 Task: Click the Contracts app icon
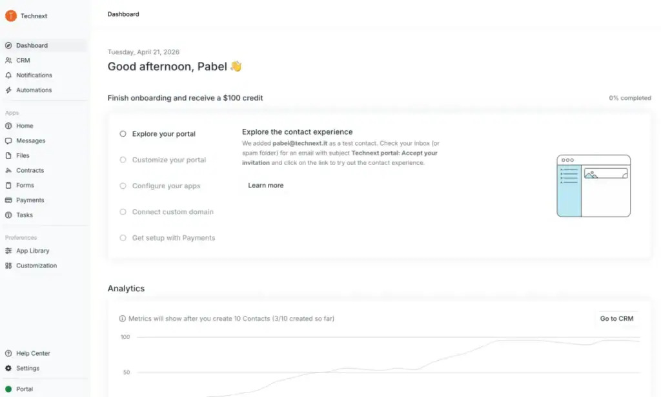(8, 170)
